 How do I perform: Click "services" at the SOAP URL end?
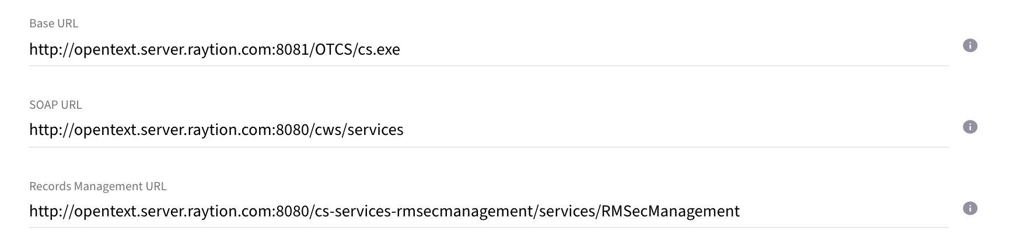[375, 130]
